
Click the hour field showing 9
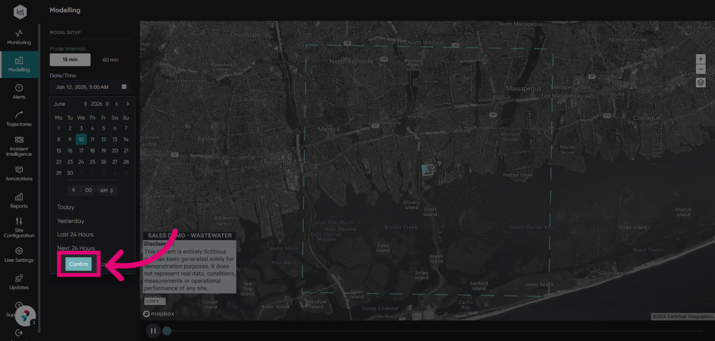point(73,190)
